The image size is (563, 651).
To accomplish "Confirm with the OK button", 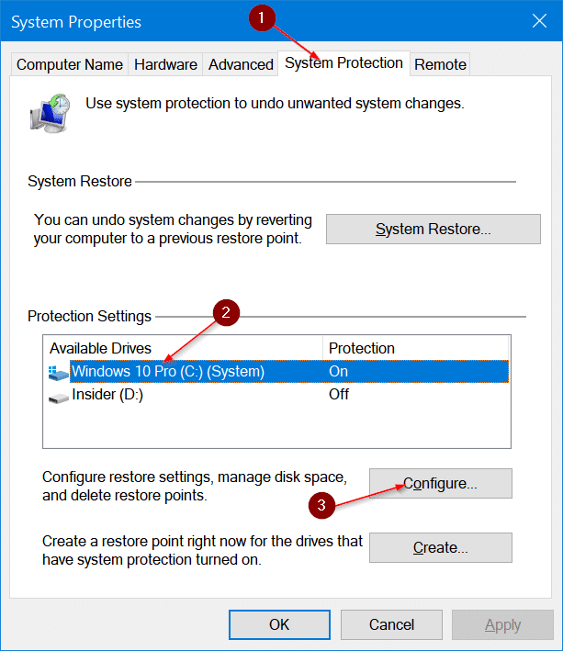I will point(279,624).
